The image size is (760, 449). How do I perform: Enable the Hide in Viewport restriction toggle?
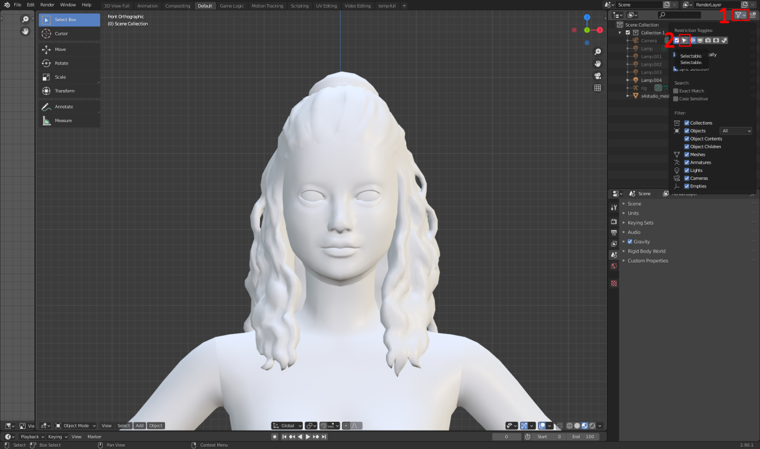click(692, 40)
